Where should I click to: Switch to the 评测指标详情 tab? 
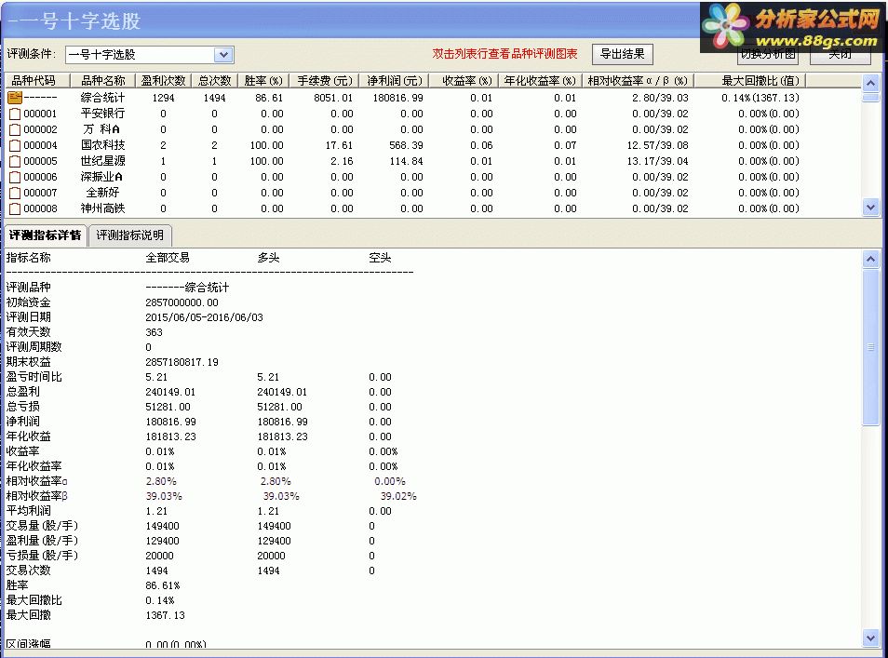click(x=46, y=235)
